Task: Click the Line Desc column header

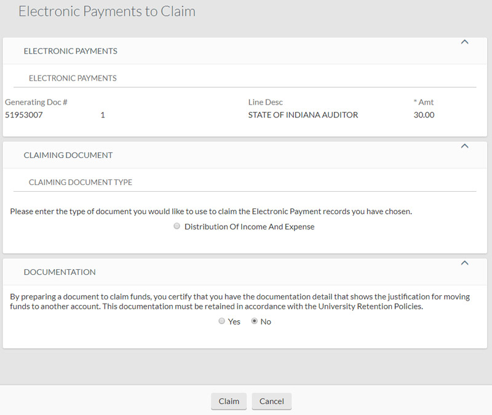Action: point(265,102)
